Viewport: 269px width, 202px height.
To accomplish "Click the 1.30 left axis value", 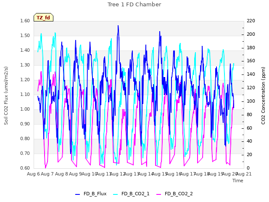I will coord(25,65).
